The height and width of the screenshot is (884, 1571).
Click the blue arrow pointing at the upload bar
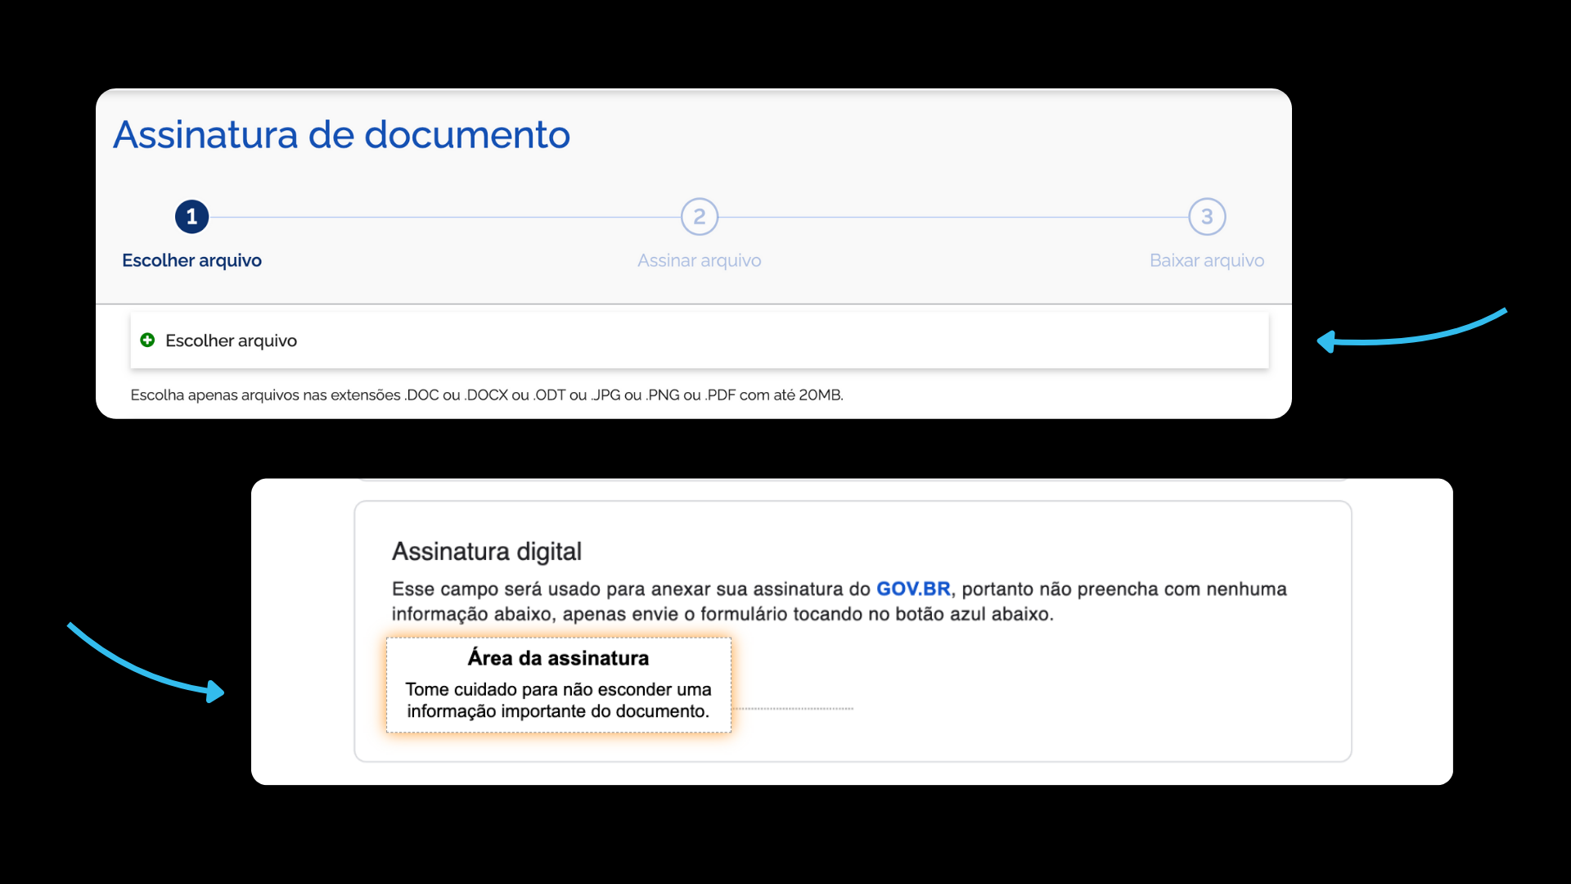[1411, 331]
